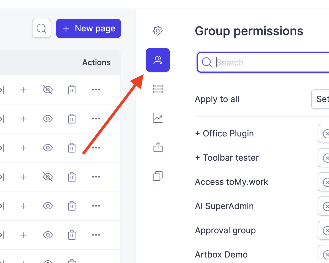Viewport: 329px width, 263px height.
Task: Create a new page
Action: [88, 28]
